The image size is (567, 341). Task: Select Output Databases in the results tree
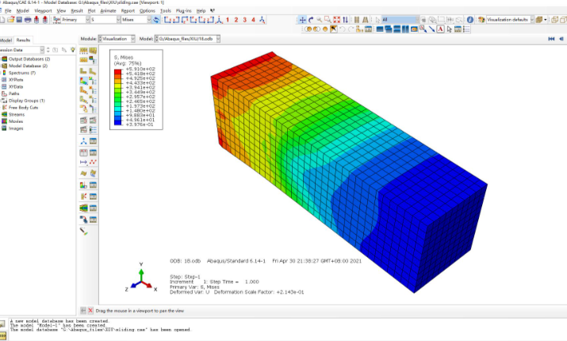click(x=29, y=59)
